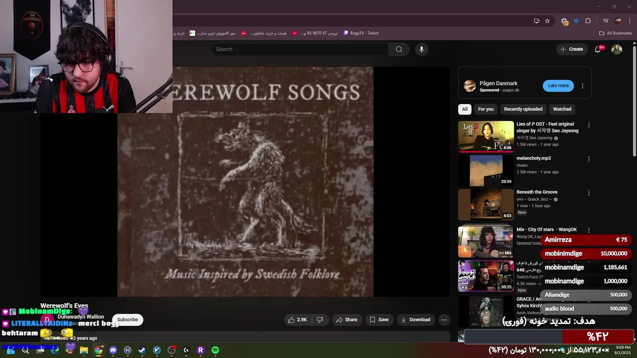Click the extension with 27 badge

[564, 21]
